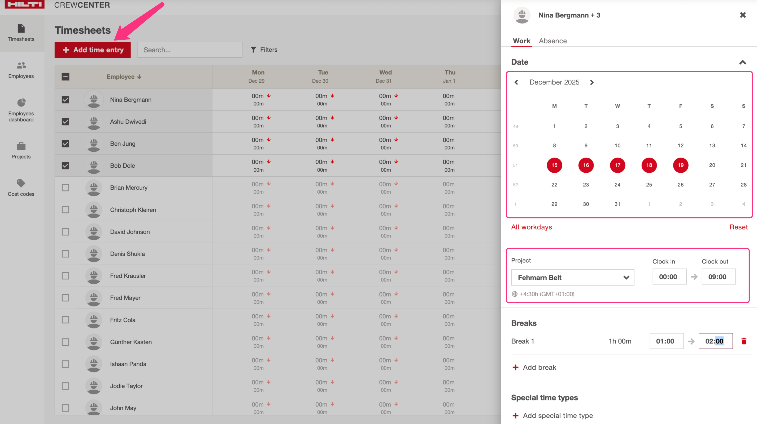Go to Projects briefcase icon
Image resolution: width=757 pixels, height=424 pixels.
[21, 146]
